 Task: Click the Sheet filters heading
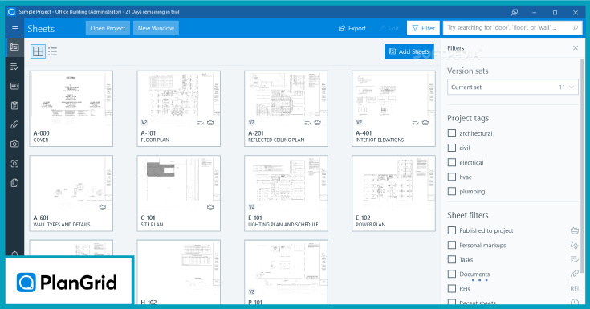(x=468, y=215)
